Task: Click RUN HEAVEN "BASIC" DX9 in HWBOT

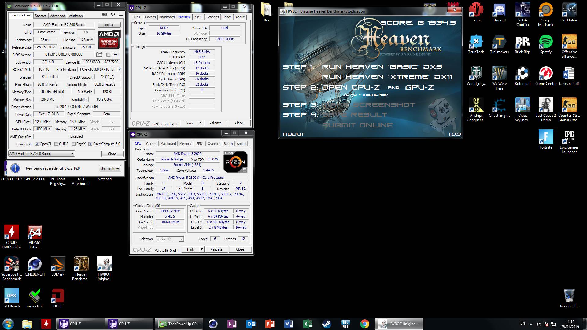Action: tap(382, 67)
